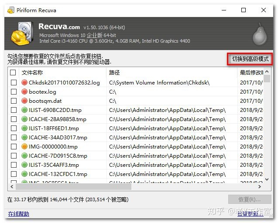Screen dimensions: 278x223
Task: Close the Piriform Recuva window
Action: click(264, 10)
